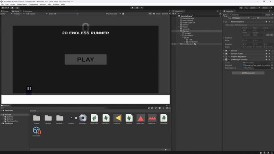274x154 pixels.
Task: Click the Hierarchy panel add (+) button
Action: pyautogui.click(x=173, y=14)
